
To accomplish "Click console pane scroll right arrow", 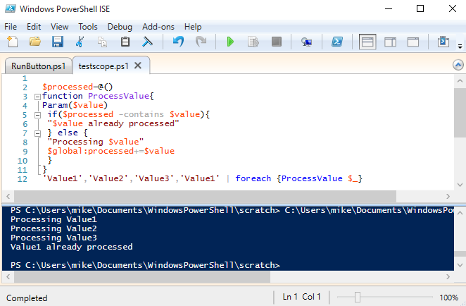I will (x=448, y=277).
